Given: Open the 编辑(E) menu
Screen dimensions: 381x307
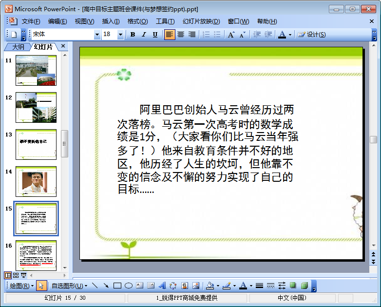Looking at the screenshot, I should coord(57,21).
